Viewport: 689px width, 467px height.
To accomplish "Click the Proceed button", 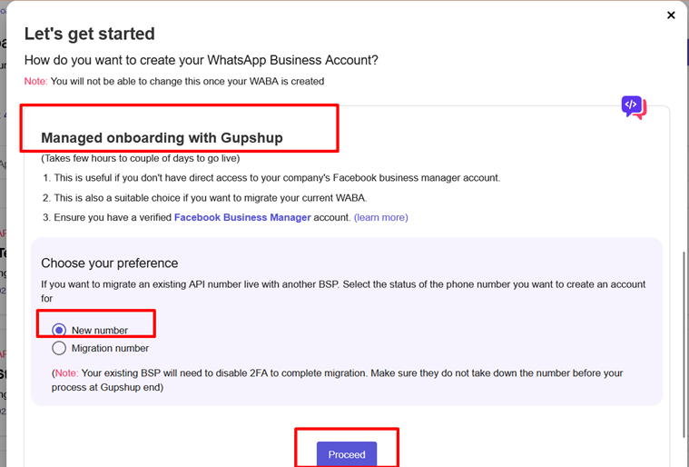I will [347, 454].
